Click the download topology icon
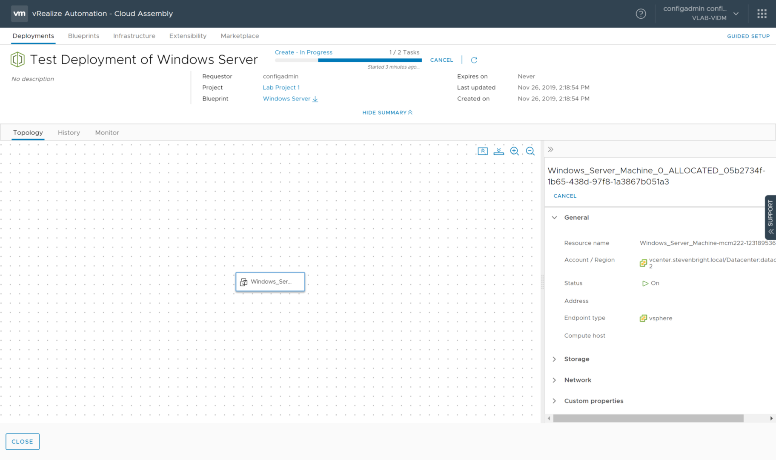Image resolution: width=776 pixels, height=460 pixels. [498, 151]
